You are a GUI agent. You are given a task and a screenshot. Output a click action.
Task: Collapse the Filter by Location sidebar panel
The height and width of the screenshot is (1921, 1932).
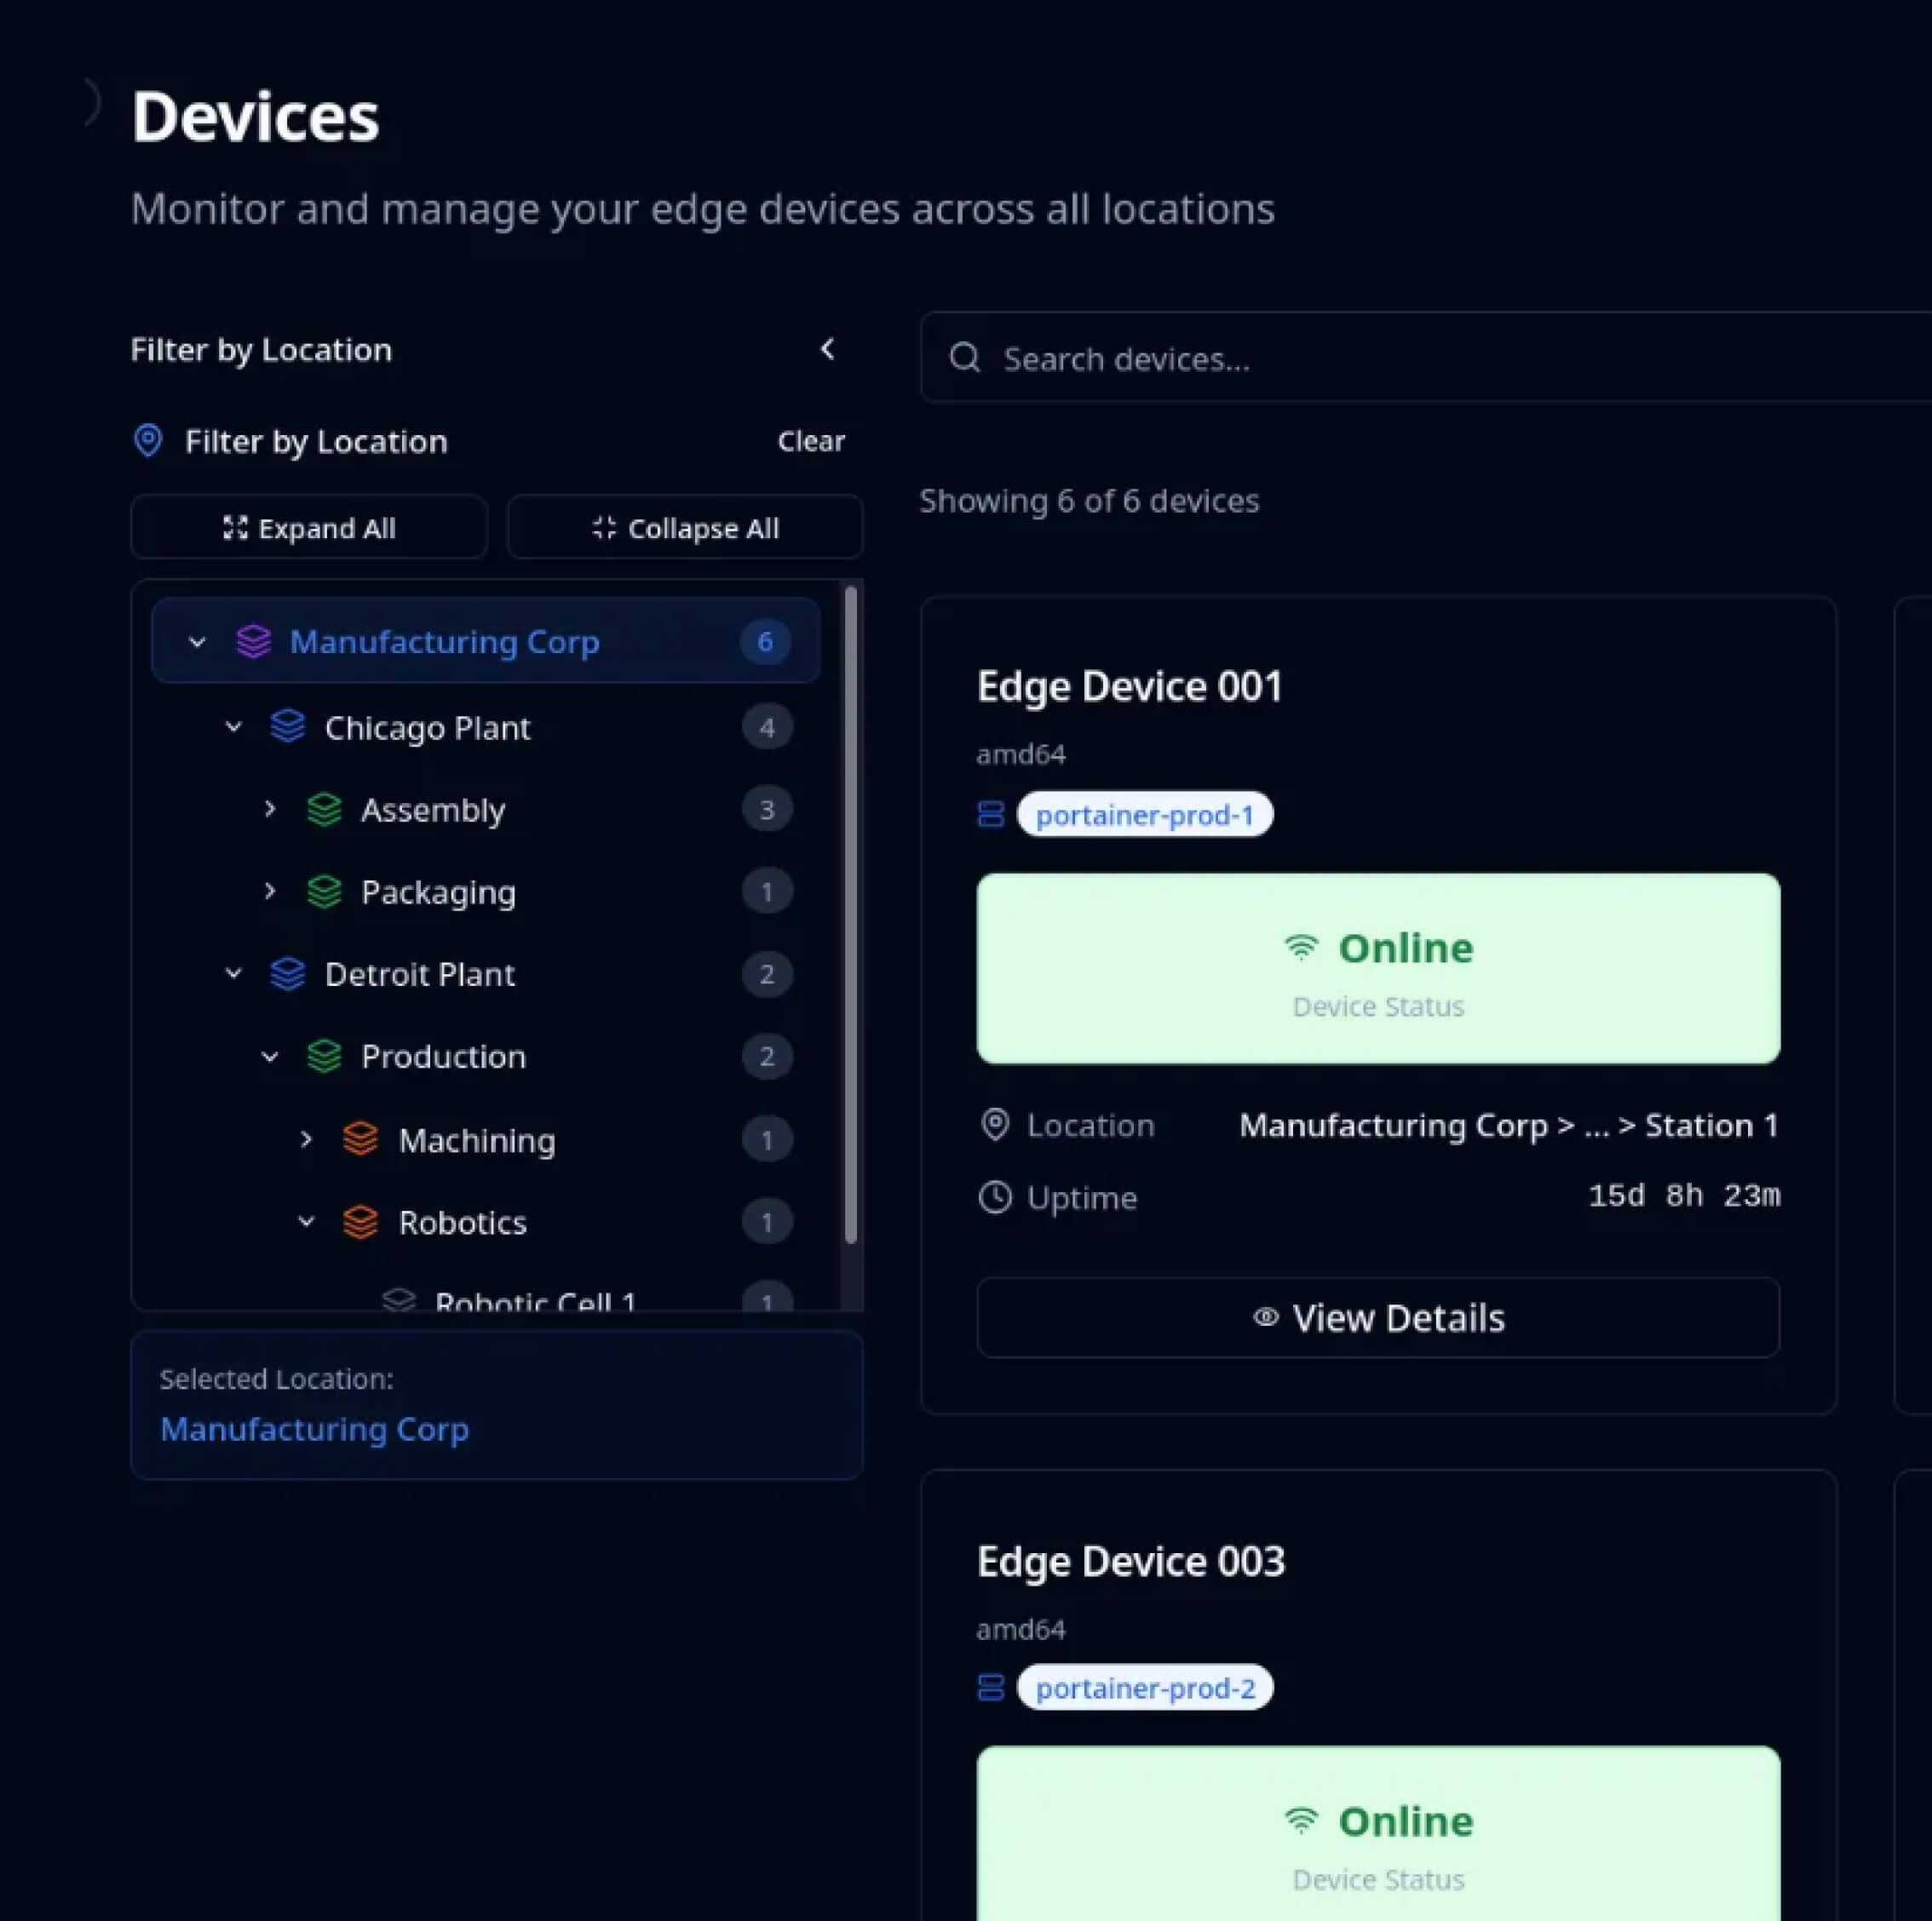coord(827,349)
